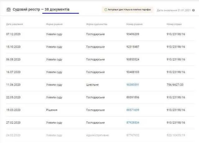This screenshot has width=199, height=143.
Task: Click decision number 90488103
Action: [133, 72]
